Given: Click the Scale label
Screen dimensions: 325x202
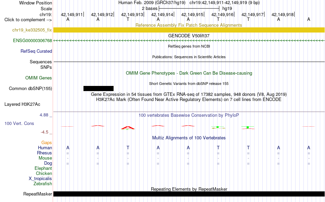Looking at the screenshot, I should point(46,9).
